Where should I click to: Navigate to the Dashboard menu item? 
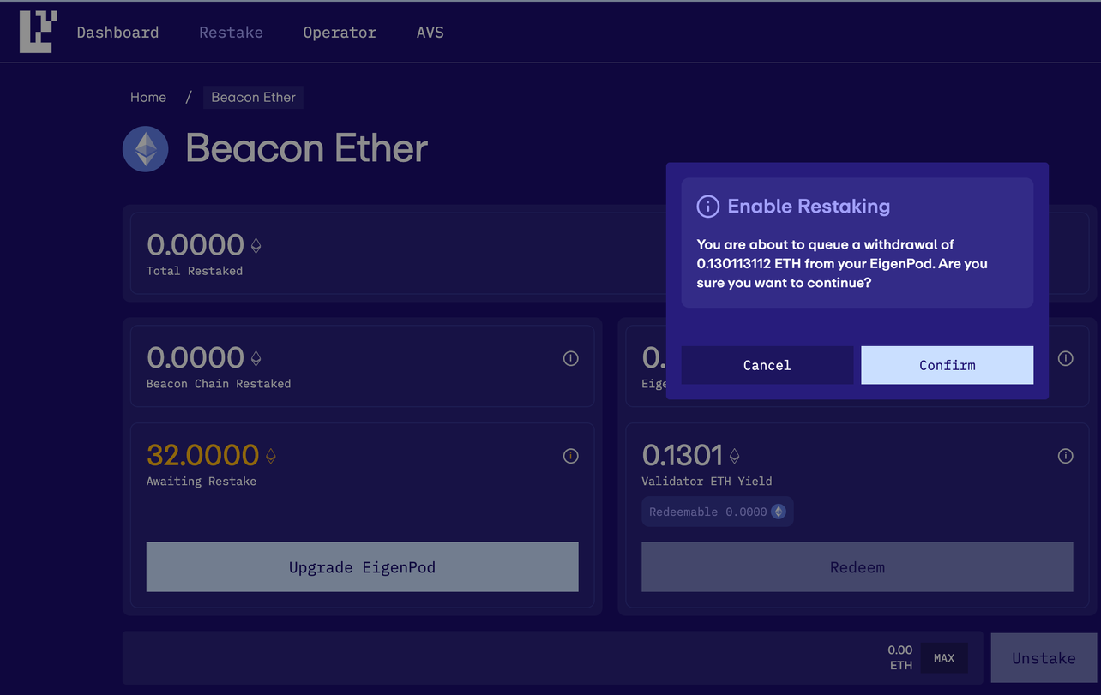117,32
